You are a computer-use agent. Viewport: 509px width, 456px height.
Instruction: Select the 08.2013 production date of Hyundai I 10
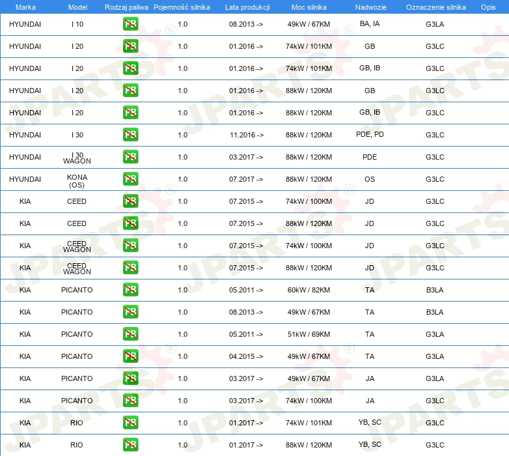pyautogui.click(x=246, y=24)
